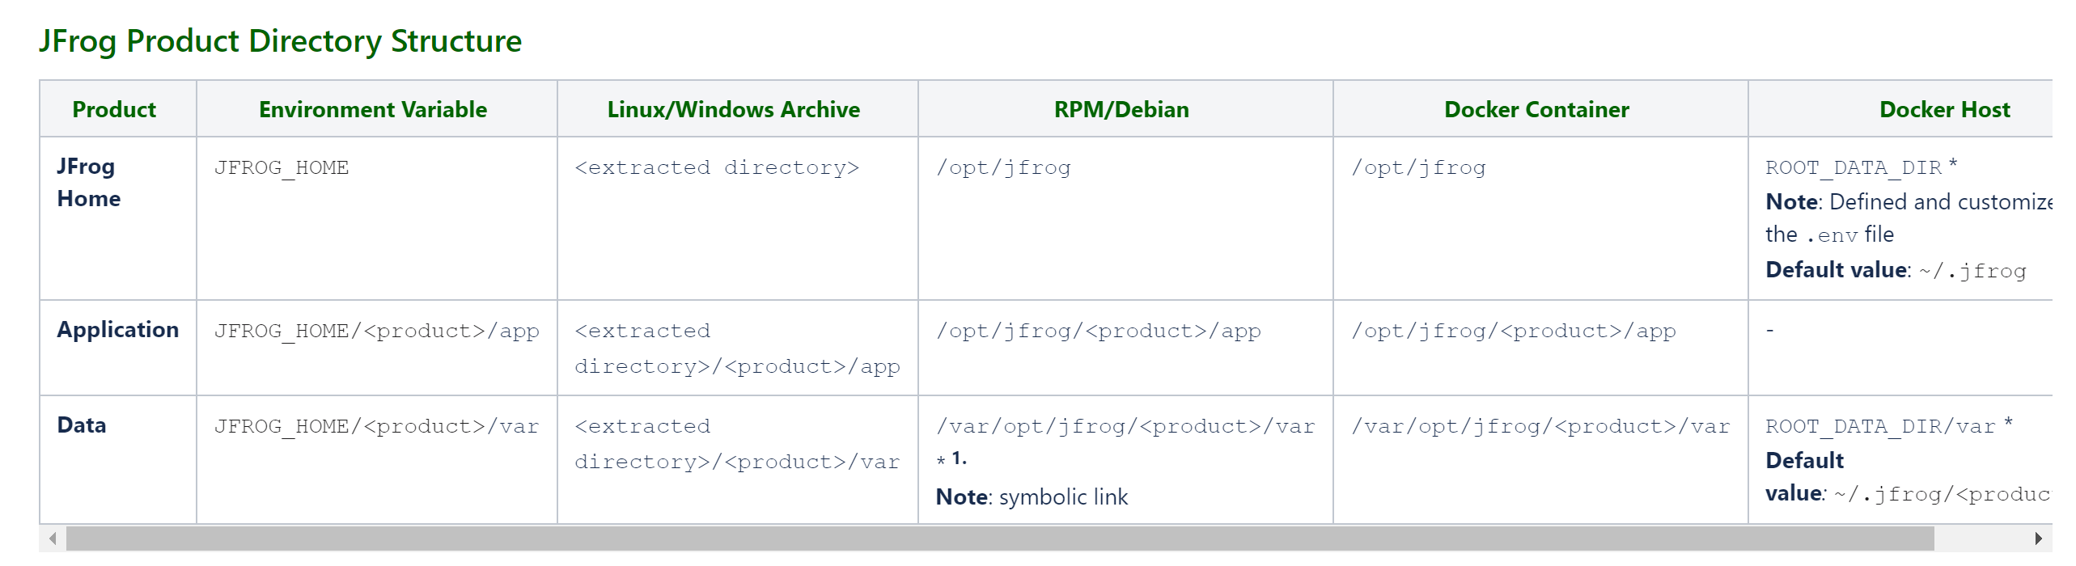Viewport: 2076px width, 566px height.
Task: Select the Linux/Windows Archive column header
Action: pyautogui.click(x=733, y=109)
